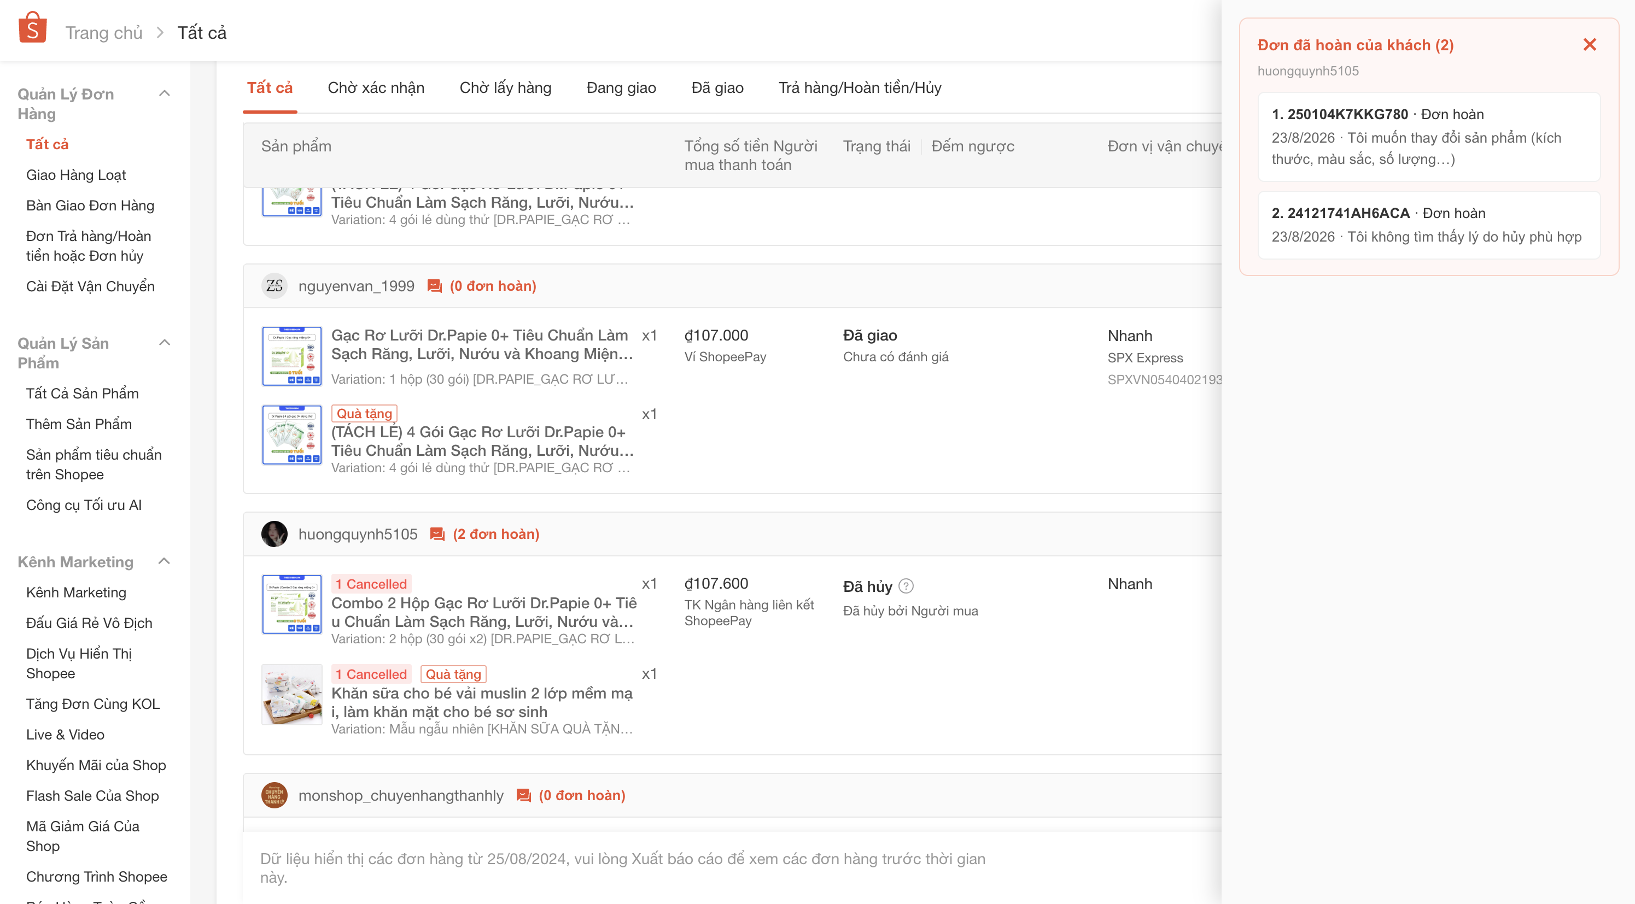Switch to the Tất cả orders tab
Image resolution: width=1635 pixels, height=904 pixels.
point(270,87)
